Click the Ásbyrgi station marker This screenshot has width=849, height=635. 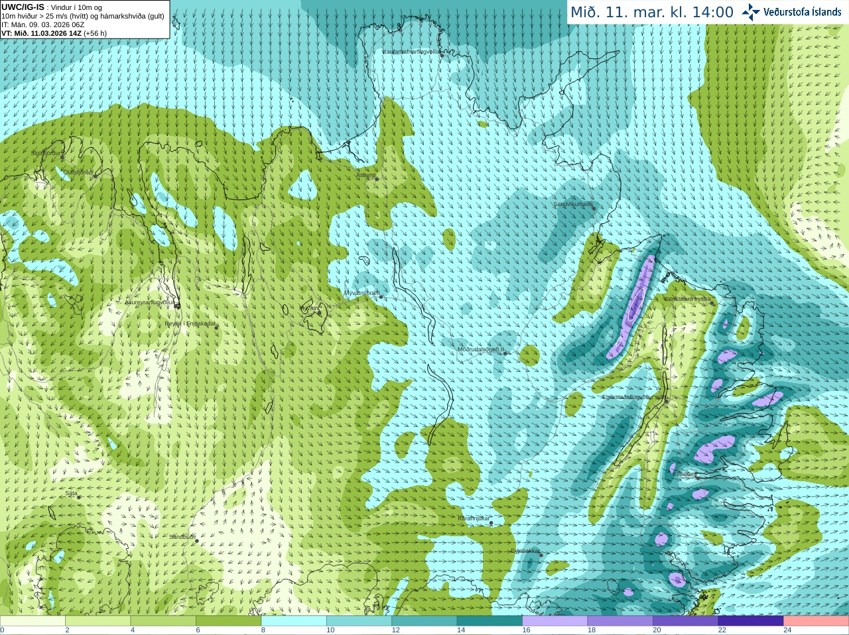tap(377, 179)
